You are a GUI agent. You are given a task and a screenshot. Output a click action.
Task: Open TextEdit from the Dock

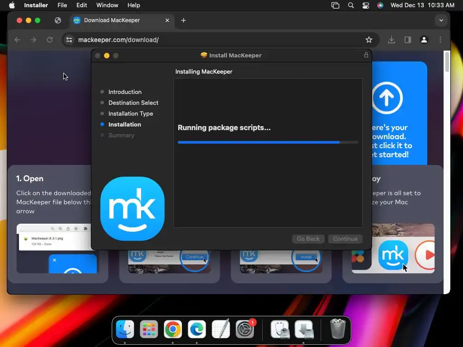[221, 329]
